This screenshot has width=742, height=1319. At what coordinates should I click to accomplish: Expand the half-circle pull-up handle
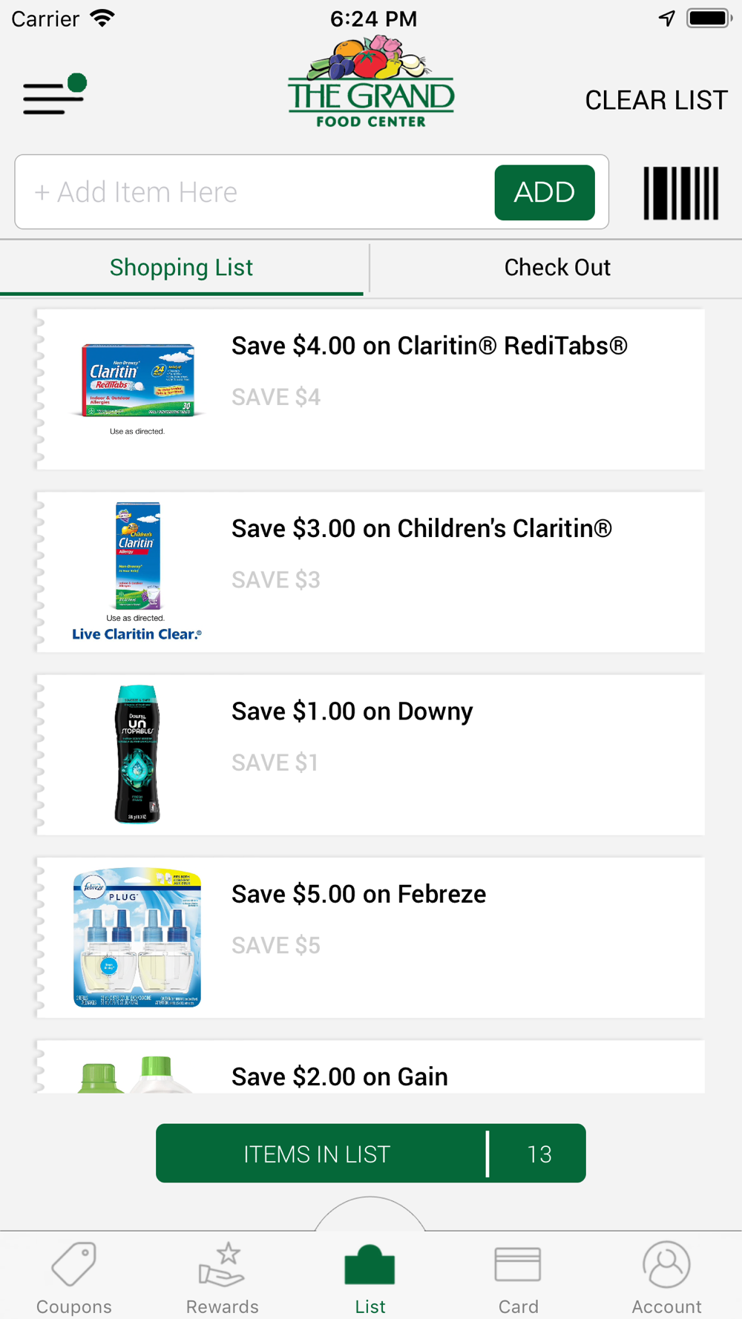click(x=370, y=1213)
